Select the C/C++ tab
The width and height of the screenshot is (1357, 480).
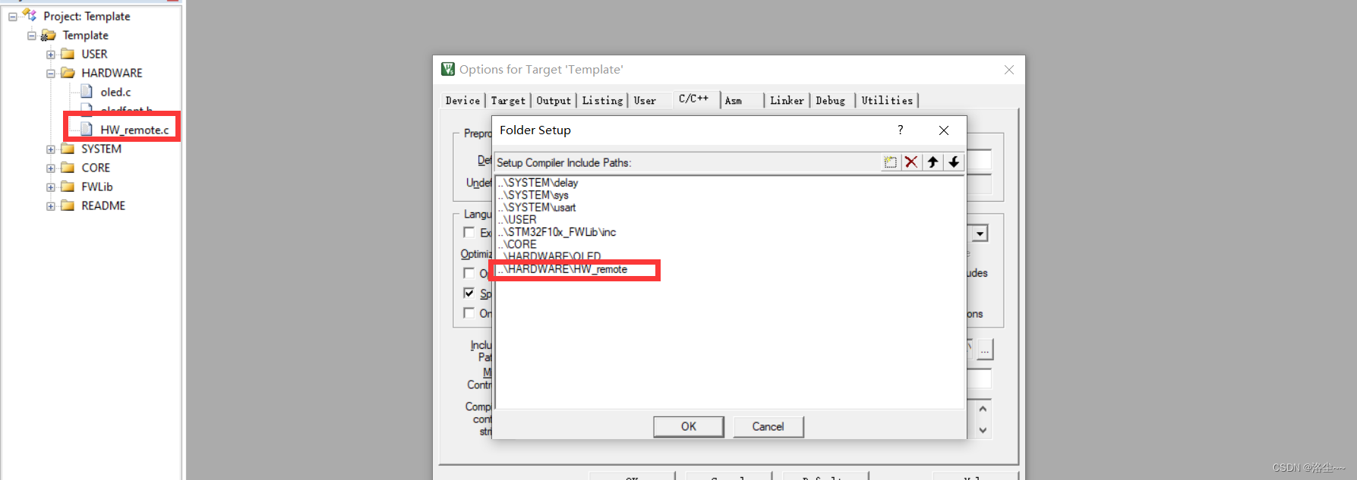(694, 99)
